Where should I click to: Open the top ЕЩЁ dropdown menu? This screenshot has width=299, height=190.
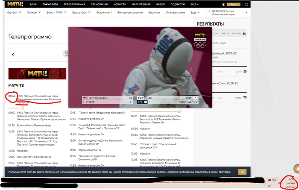tap(194, 4)
